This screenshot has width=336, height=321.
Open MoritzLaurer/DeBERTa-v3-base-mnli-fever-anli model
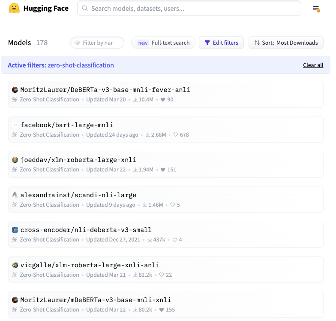point(105,90)
